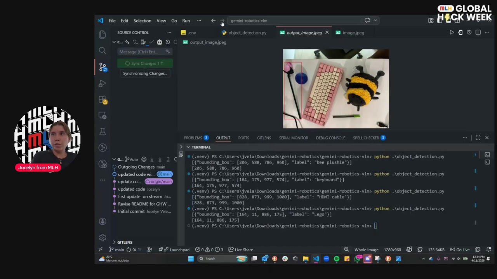Open the Run and Debug view
Viewport: 497px width, 279px height.
[103, 83]
